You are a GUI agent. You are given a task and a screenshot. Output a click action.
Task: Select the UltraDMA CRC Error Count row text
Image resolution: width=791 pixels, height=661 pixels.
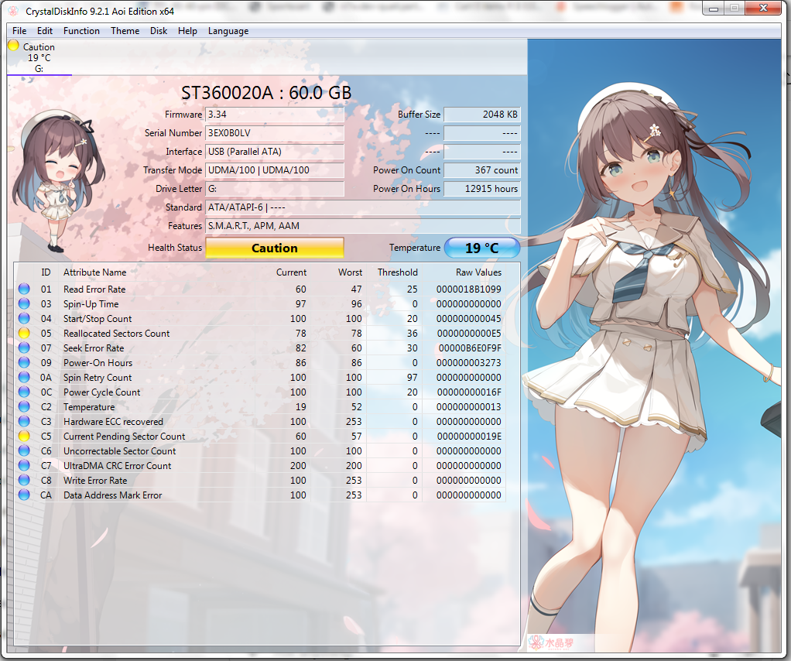pyautogui.click(x=117, y=466)
